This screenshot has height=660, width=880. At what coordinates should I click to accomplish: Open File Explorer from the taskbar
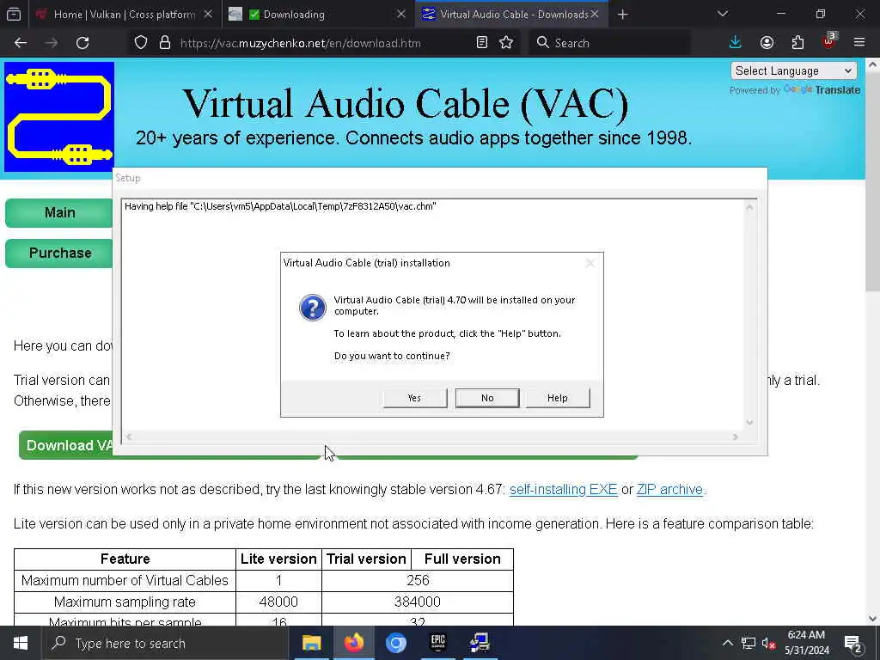click(x=311, y=643)
